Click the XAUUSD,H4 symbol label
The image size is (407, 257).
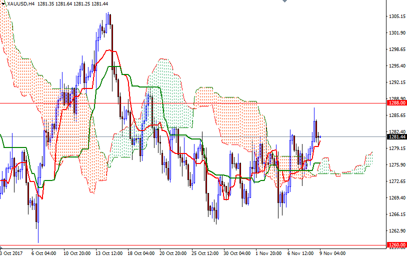tap(21, 4)
